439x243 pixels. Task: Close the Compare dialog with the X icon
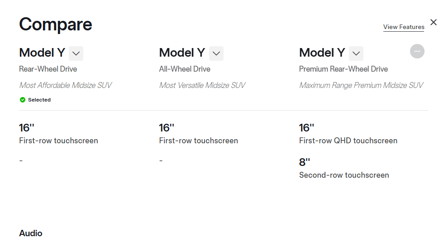tap(434, 22)
